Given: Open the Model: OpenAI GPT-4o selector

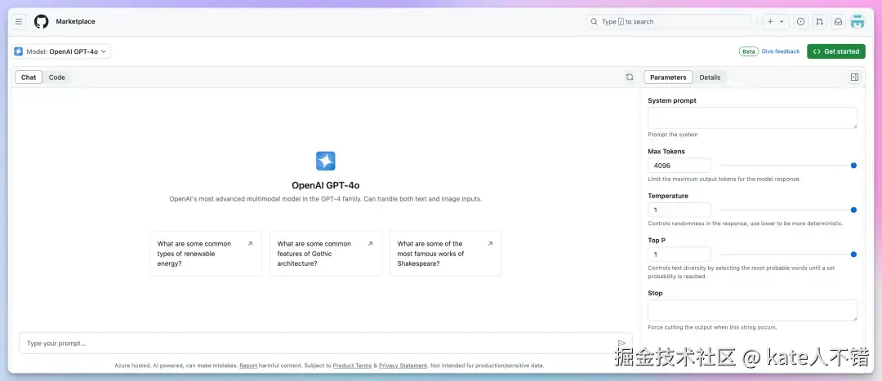Looking at the screenshot, I should coord(60,51).
